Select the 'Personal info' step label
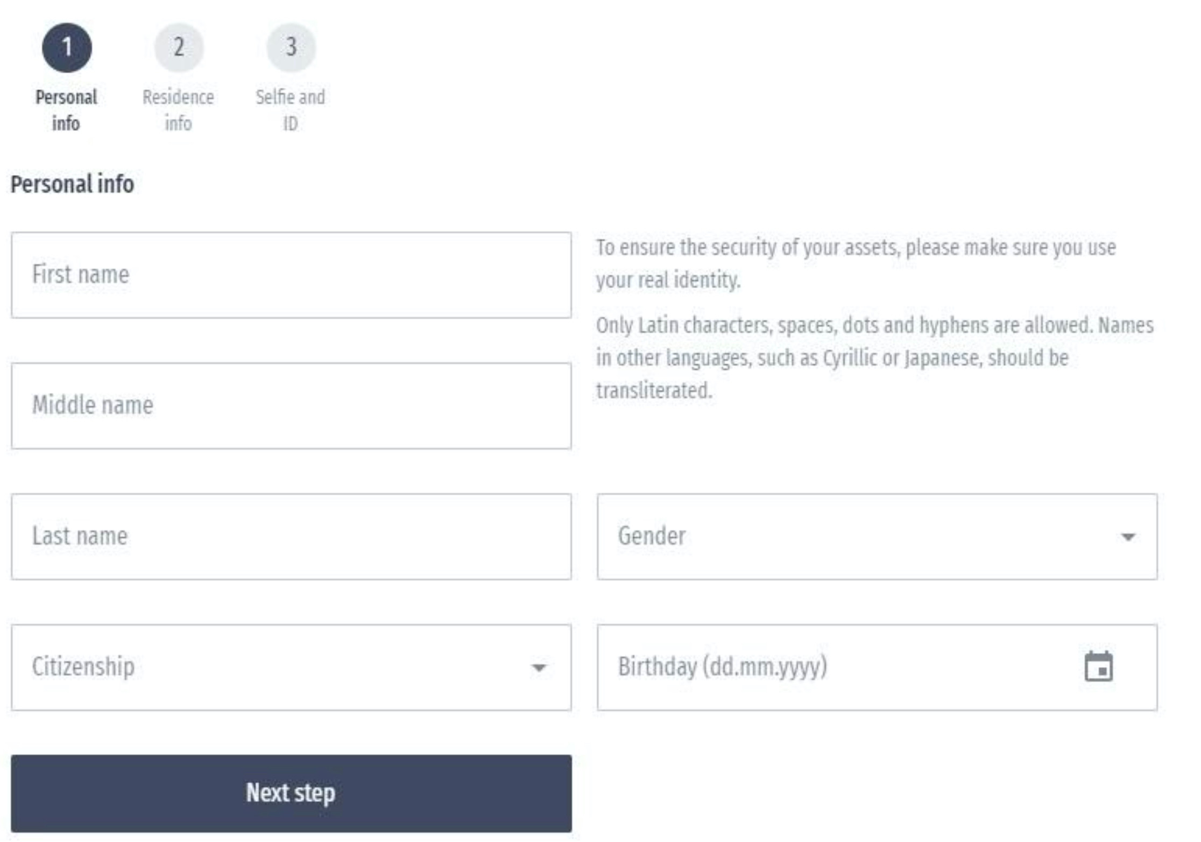1201x842 pixels. click(66, 110)
